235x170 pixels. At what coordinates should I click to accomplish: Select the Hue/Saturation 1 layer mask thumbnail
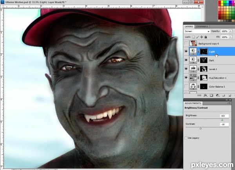point(204,78)
